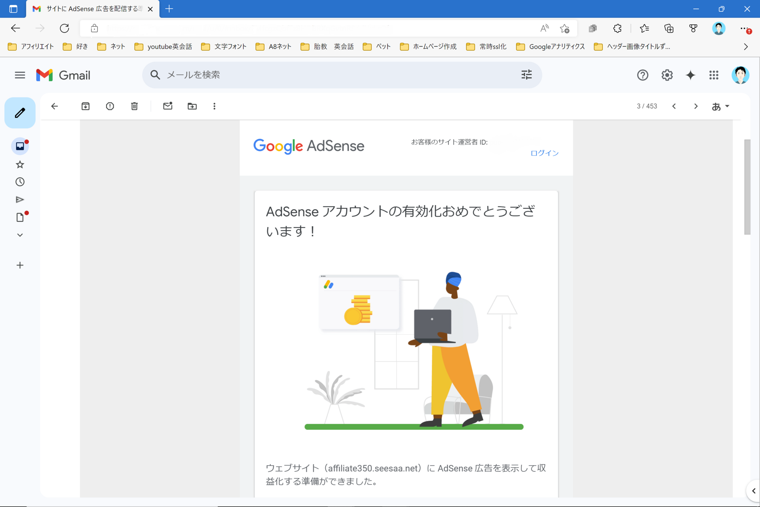Go back to inbox arrow in email toolbar

(55, 106)
